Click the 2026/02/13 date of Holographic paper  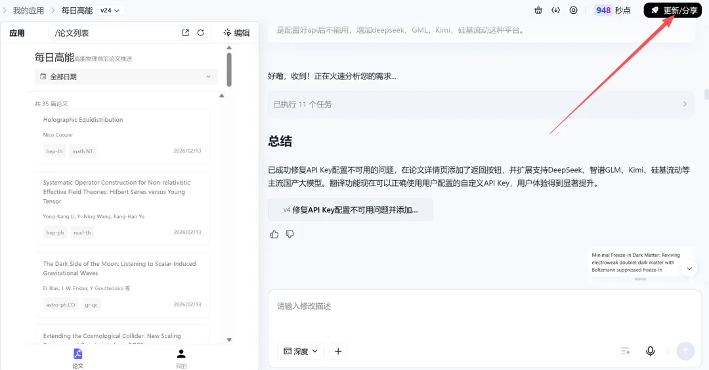(187, 151)
